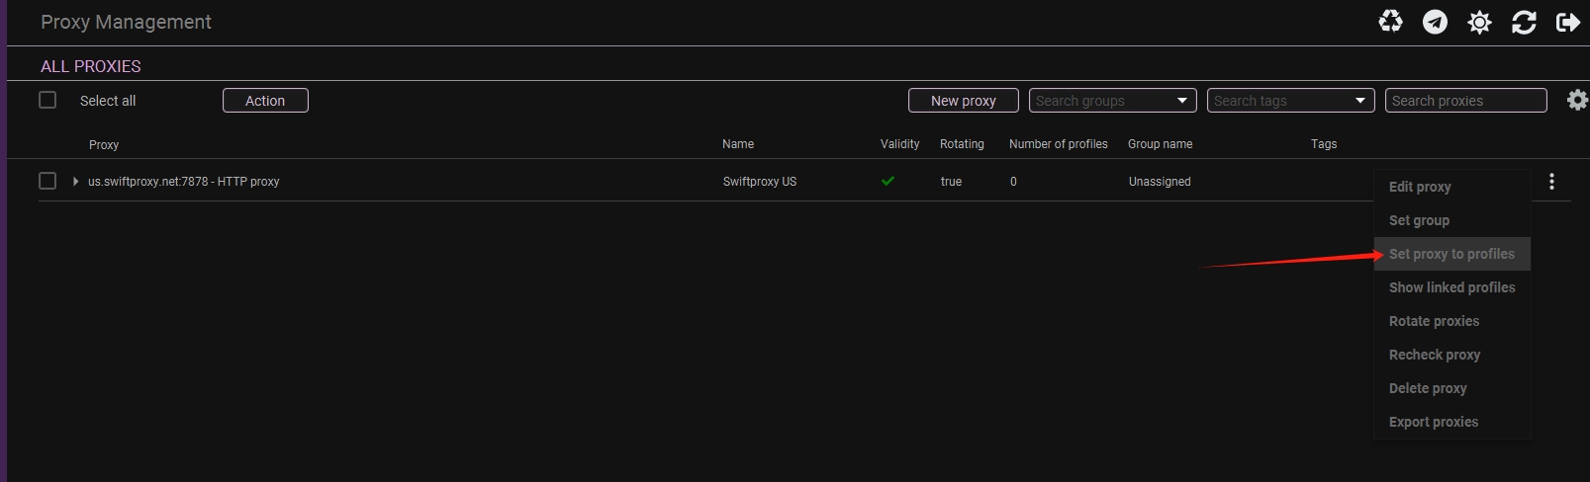Screen dimensions: 1590x482
Task: Click the green validity checkmark
Action: pos(888,181)
